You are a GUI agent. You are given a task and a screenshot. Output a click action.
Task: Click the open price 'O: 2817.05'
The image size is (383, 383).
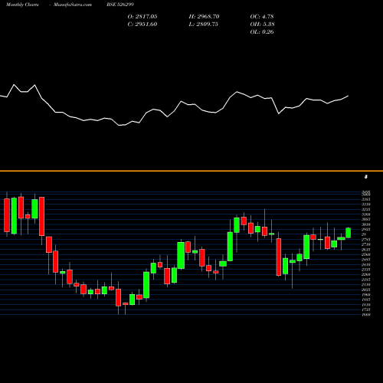142,17
